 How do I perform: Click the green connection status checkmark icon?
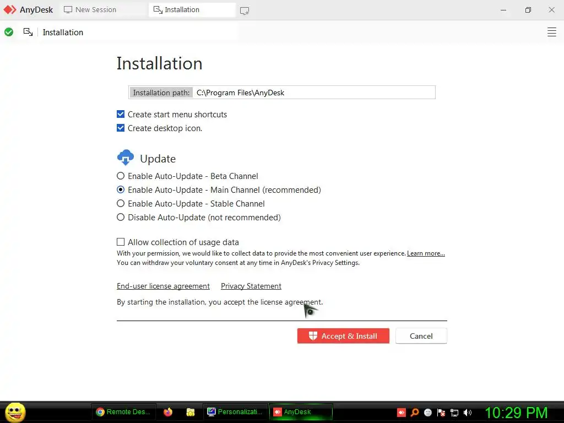tap(9, 32)
